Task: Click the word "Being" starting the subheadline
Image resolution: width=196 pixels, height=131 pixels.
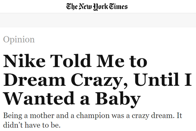Action: (12, 115)
